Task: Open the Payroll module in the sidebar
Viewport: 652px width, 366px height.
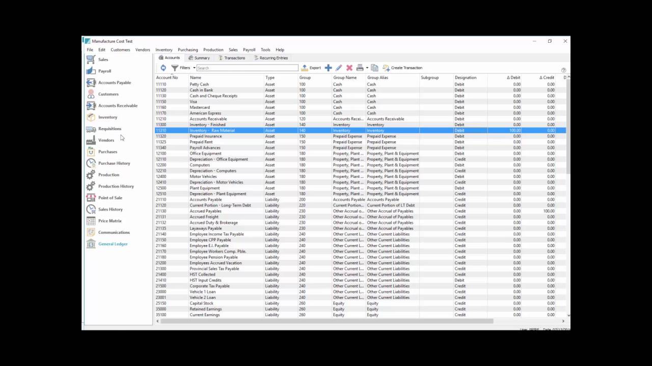Action: click(104, 71)
